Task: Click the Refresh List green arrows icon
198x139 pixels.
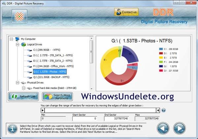Action: coord(14,97)
